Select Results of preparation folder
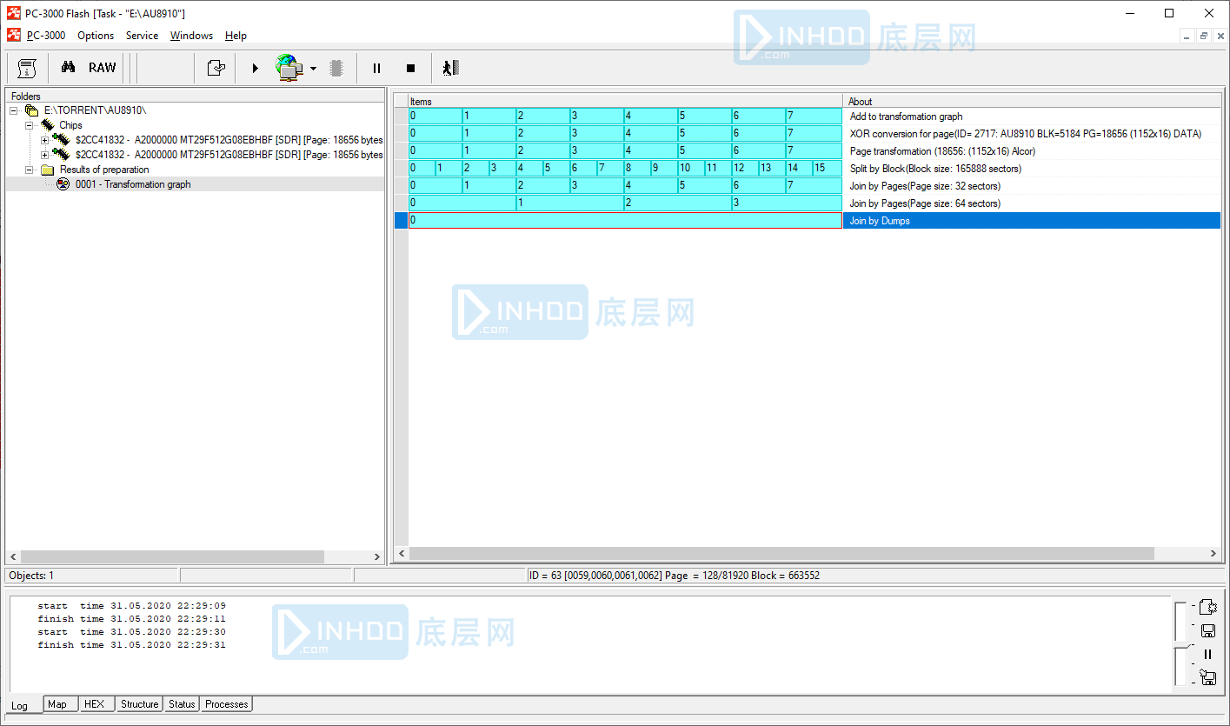The image size is (1230, 726). pos(104,170)
